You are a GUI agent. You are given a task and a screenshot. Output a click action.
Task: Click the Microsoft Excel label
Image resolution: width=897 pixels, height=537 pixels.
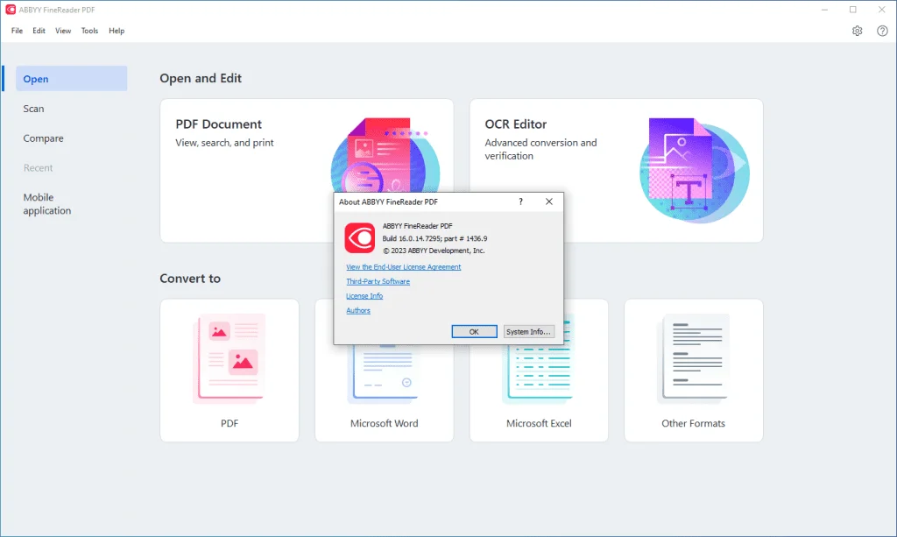click(539, 423)
